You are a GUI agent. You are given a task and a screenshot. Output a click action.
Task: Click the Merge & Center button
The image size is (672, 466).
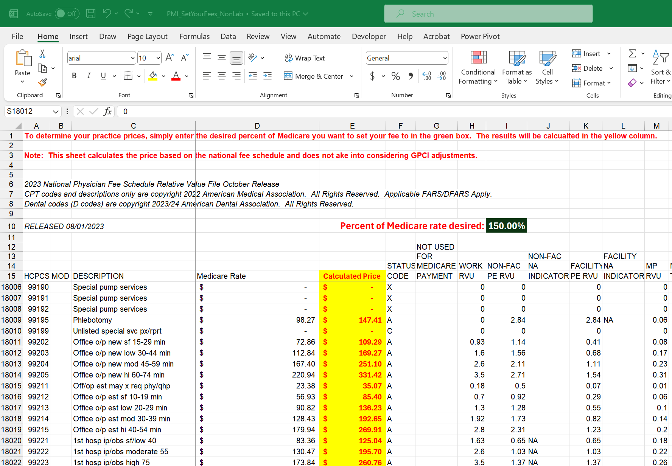point(314,76)
